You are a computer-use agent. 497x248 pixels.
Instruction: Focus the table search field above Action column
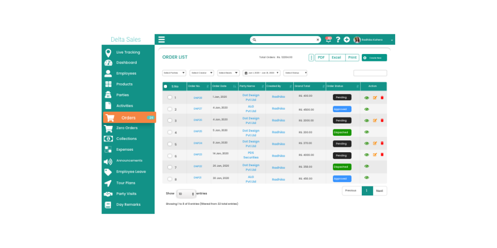coord(370,73)
